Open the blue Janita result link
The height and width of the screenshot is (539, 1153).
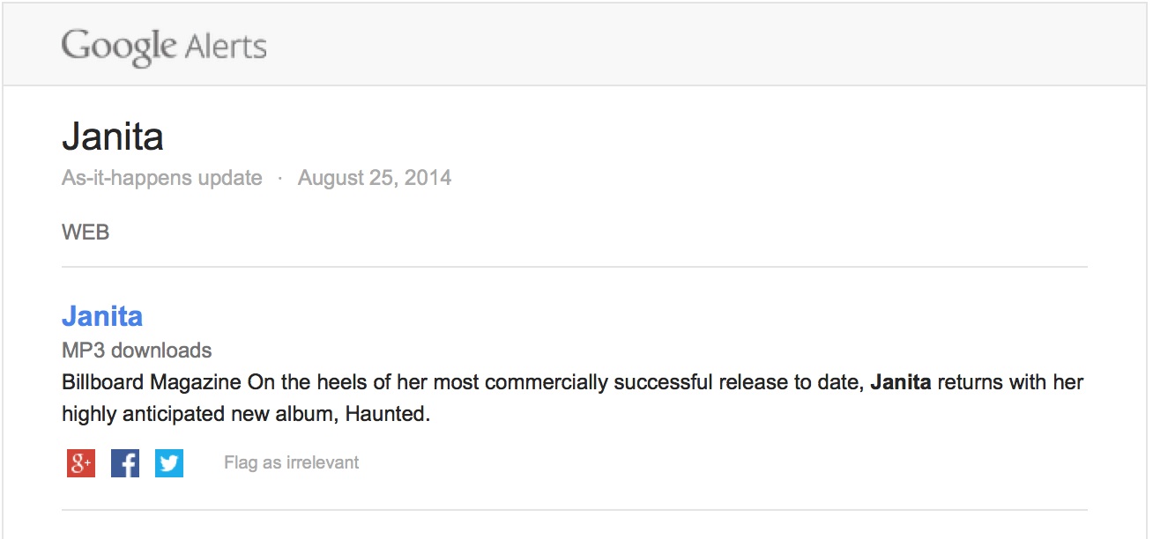pyautogui.click(x=102, y=316)
